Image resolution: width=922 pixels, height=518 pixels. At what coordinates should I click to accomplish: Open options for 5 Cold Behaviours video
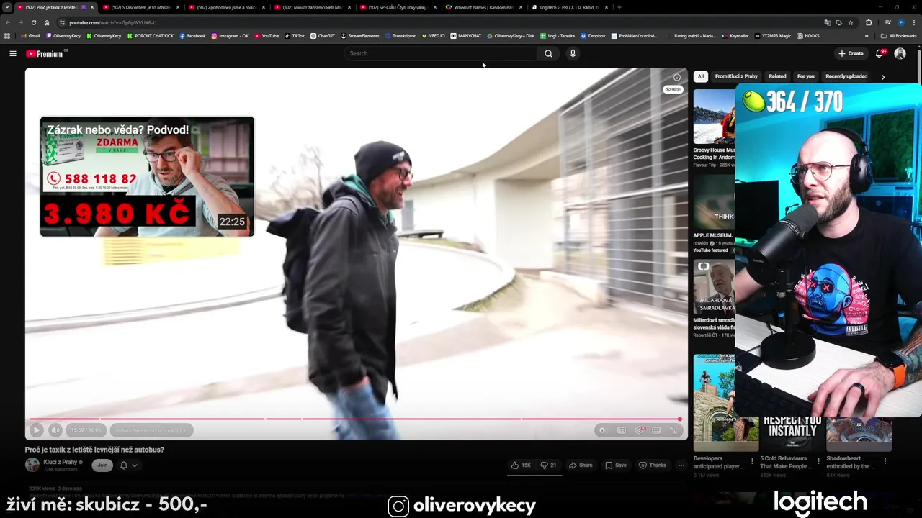point(819,461)
